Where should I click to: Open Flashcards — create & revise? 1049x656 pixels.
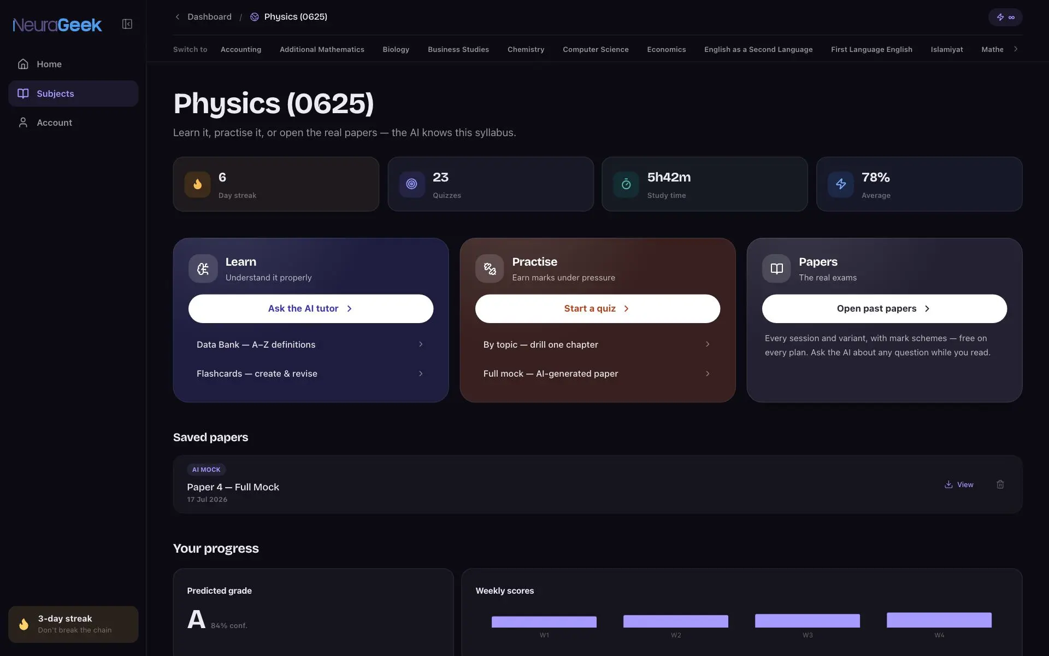point(311,373)
